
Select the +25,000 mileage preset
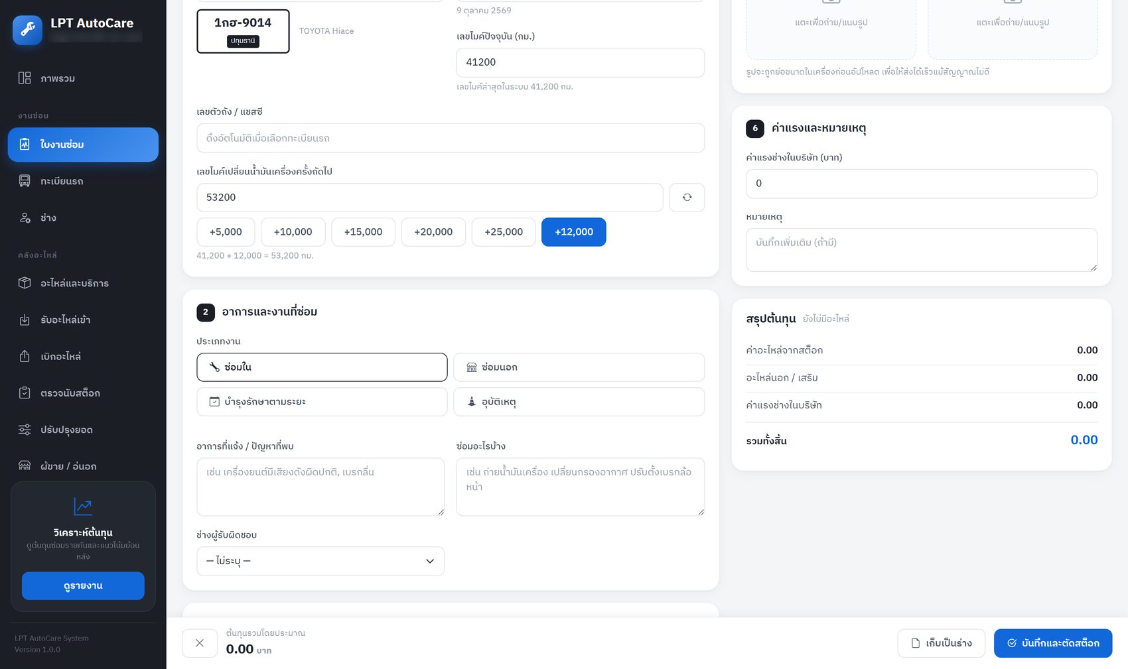pos(504,232)
